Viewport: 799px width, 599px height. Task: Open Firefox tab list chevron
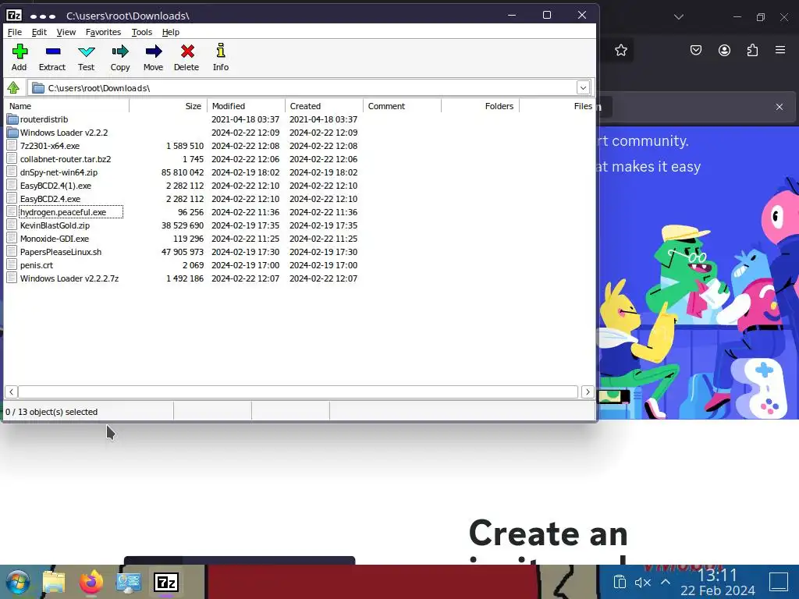tap(678, 17)
